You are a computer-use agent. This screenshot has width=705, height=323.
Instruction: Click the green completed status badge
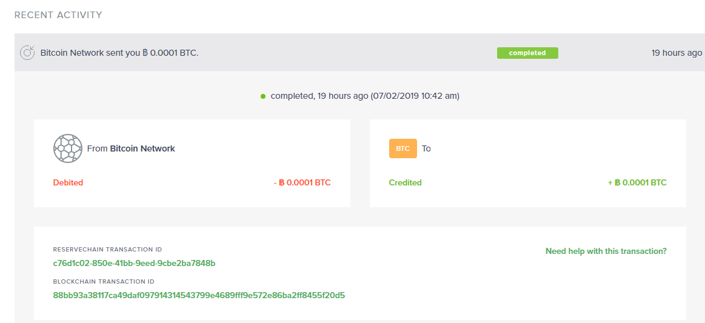(527, 53)
